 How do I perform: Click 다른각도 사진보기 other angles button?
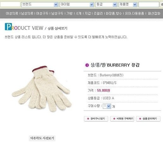42,138
